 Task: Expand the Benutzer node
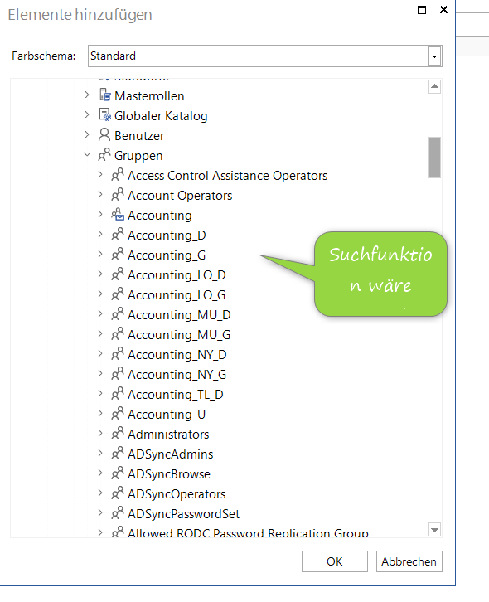[87, 134]
